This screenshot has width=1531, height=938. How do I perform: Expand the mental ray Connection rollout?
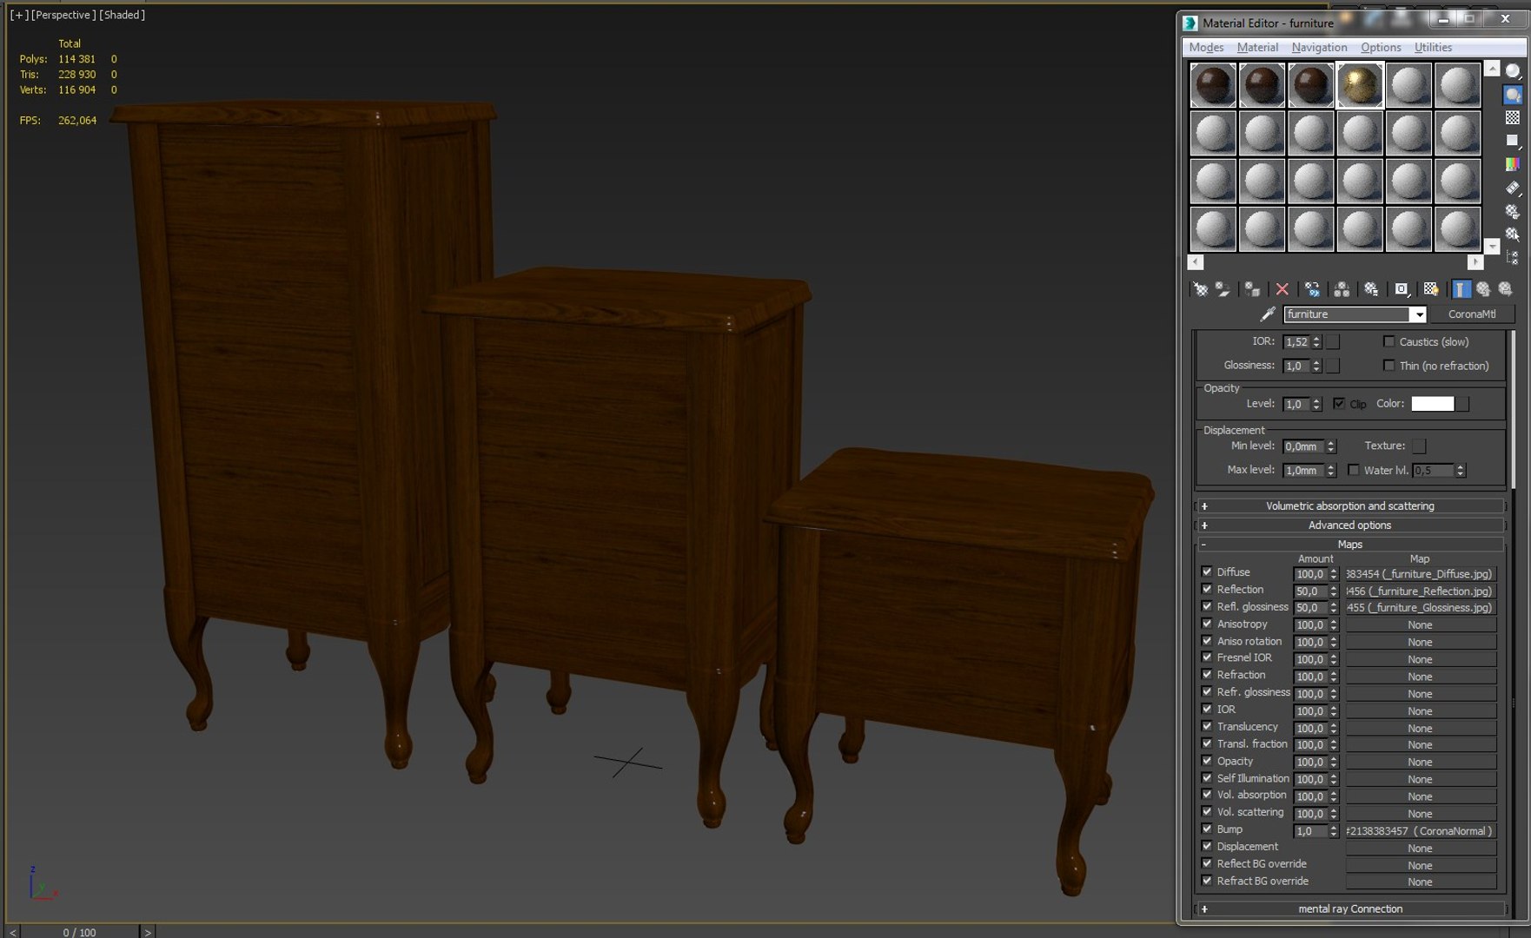pos(1349,909)
